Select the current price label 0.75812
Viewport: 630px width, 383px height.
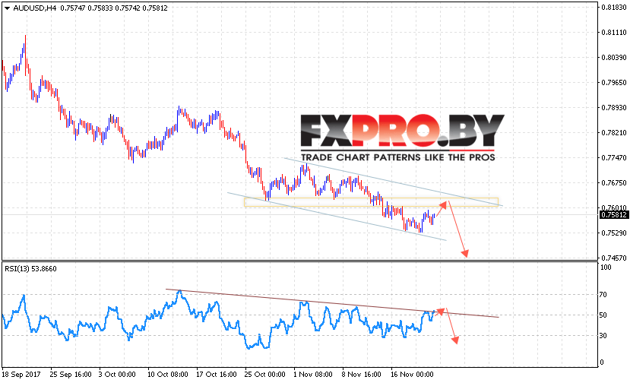tap(614, 215)
